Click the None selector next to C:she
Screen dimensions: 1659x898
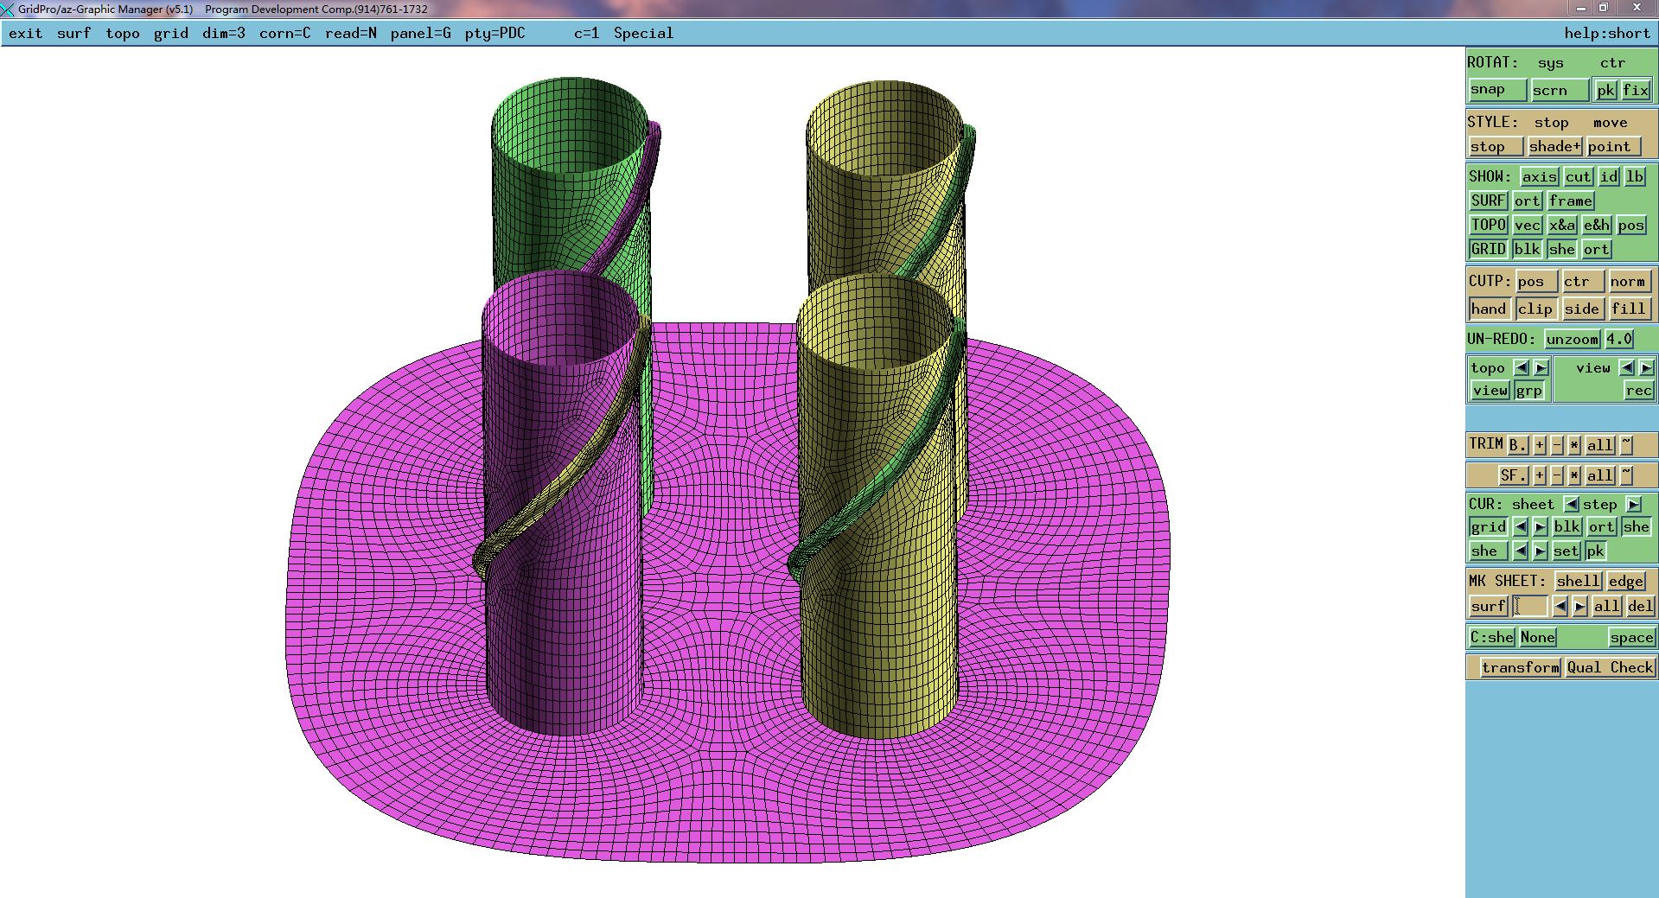(x=1538, y=637)
